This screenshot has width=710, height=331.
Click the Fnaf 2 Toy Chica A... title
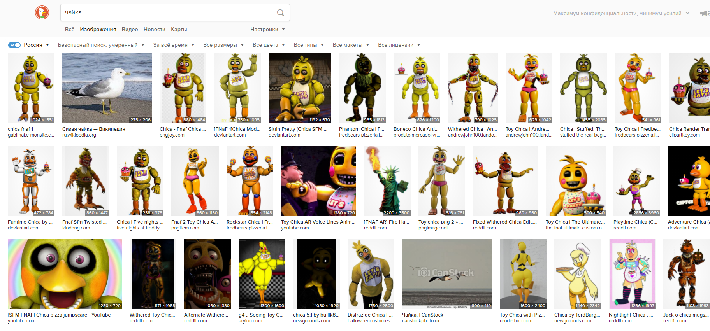(195, 222)
